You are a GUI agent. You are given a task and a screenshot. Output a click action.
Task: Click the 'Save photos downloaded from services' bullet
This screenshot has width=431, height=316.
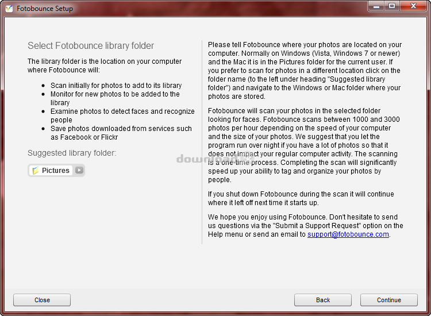point(121,133)
